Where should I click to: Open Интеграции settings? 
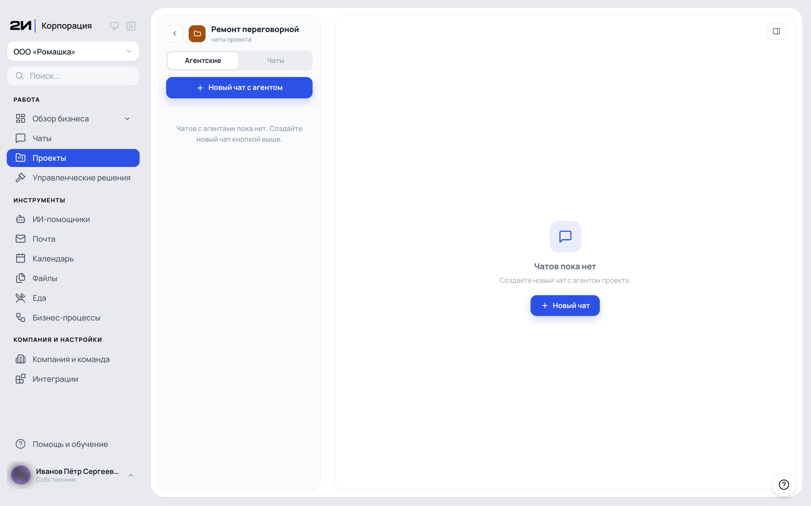point(73,379)
